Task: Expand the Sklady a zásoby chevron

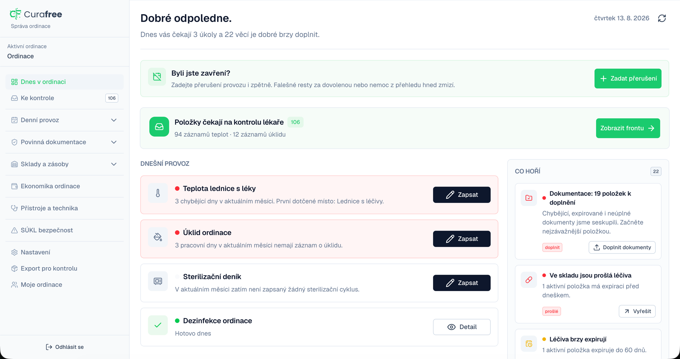Action: [114, 164]
